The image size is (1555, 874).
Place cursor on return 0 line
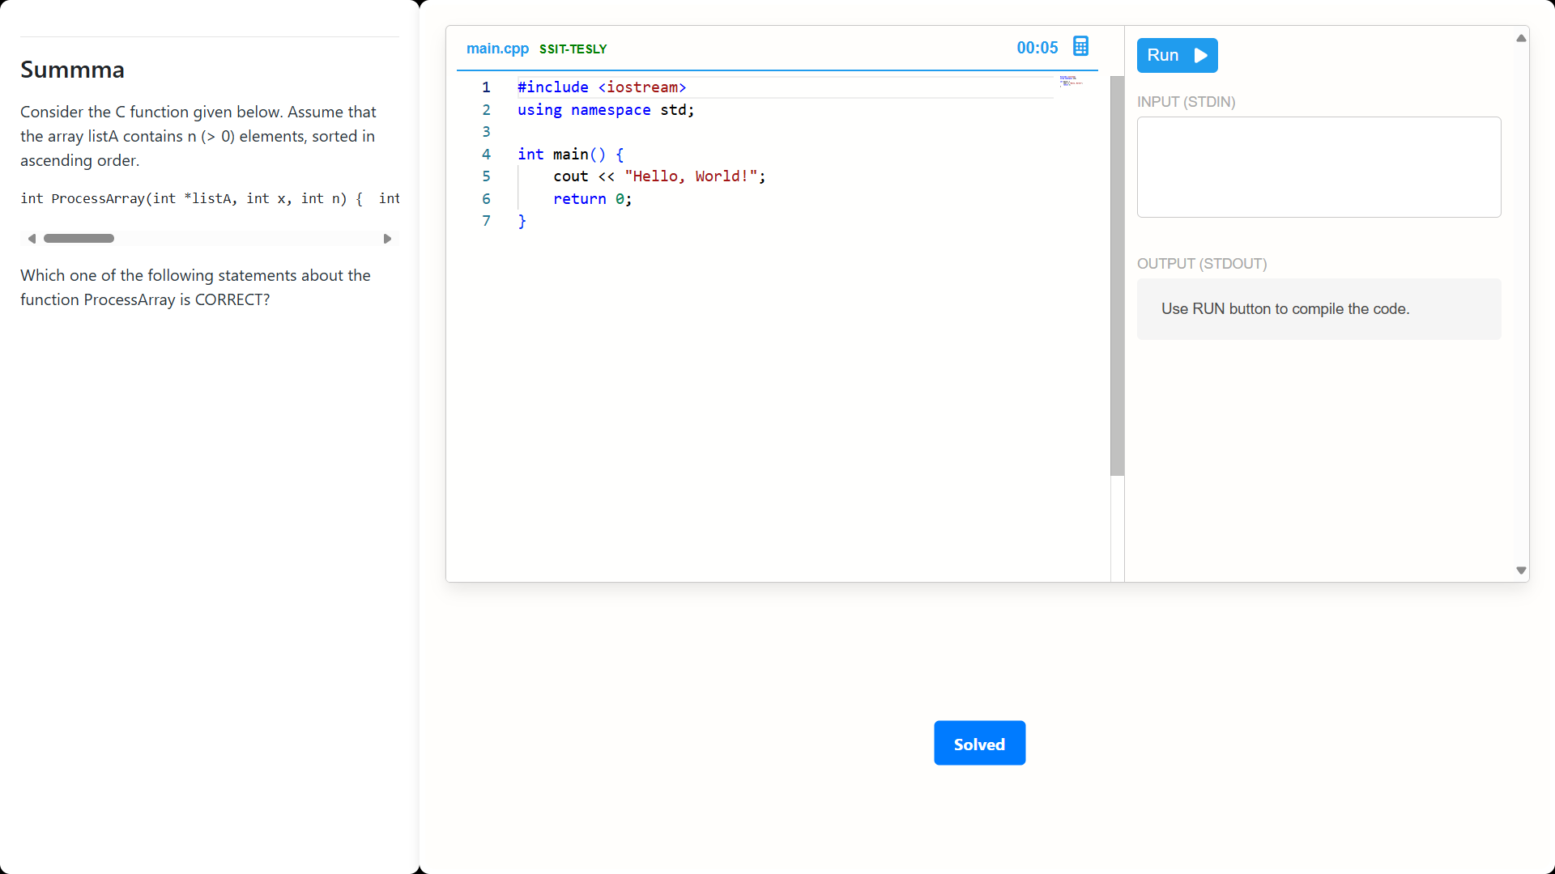tap(592, 199)
